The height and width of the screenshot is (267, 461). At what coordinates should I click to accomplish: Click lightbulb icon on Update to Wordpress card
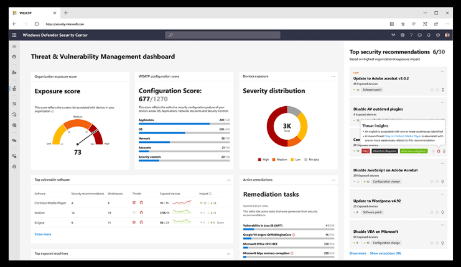(443, 212)
